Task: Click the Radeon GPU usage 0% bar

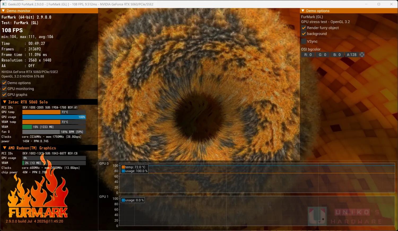Action: (54, 158)
